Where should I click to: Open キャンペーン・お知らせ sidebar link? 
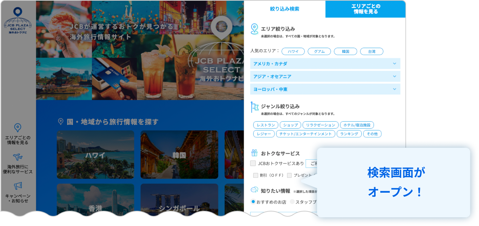coord(18,198)
